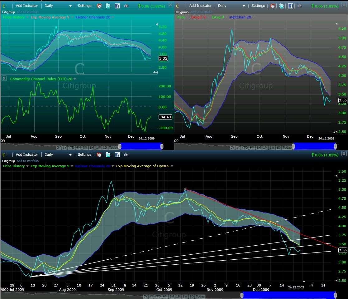This screenshot has height=299, width=348.
Task: Grab left handle of bottom range slider
Action: 242,295
